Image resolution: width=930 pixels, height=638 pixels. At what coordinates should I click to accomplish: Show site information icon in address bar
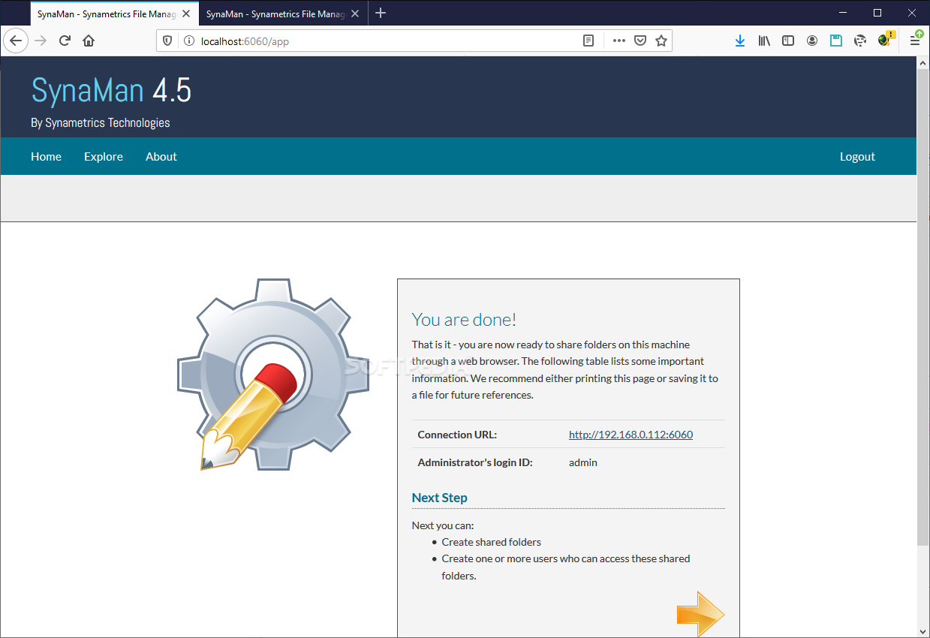188,41
